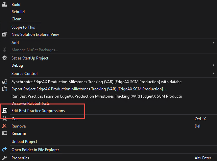Choose Clean in the context menu
The height and width of the screenshot is (161, 217).
coord(16,19)
